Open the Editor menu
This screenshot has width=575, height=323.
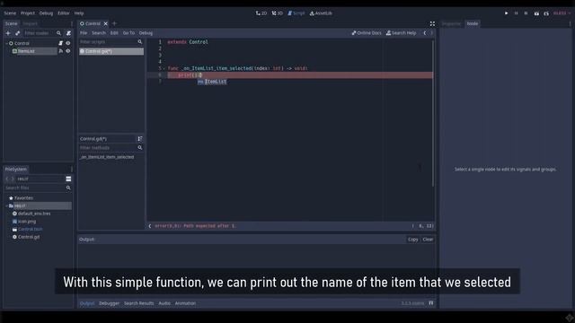point(64,13)
